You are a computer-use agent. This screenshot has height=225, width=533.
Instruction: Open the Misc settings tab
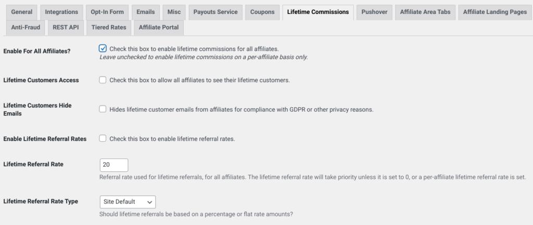(x=174, y=12)
